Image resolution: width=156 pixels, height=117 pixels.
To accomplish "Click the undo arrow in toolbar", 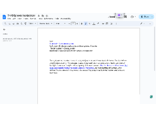I will (9, 23).
